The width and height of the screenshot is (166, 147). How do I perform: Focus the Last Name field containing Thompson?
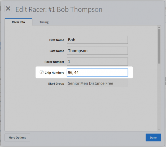(x=97, y=51)
